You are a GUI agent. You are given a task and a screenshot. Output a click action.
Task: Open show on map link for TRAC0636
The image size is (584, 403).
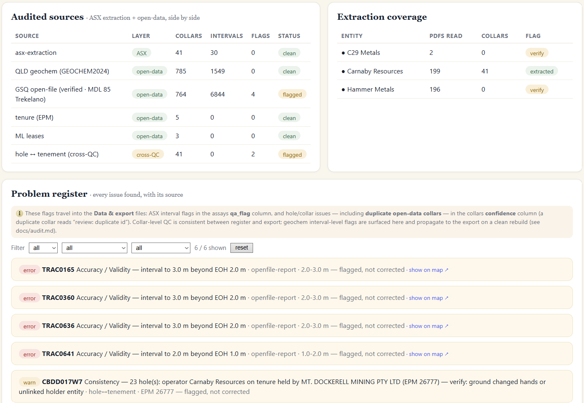(429, 326)
